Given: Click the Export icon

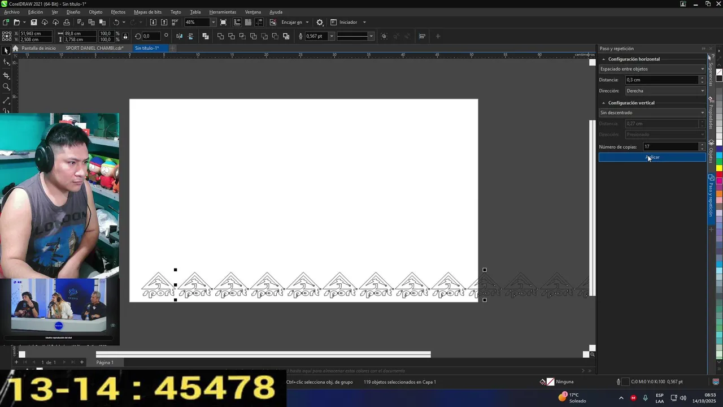Looking at the screenshot, I should pyautogui.click(x=164, y=22).
